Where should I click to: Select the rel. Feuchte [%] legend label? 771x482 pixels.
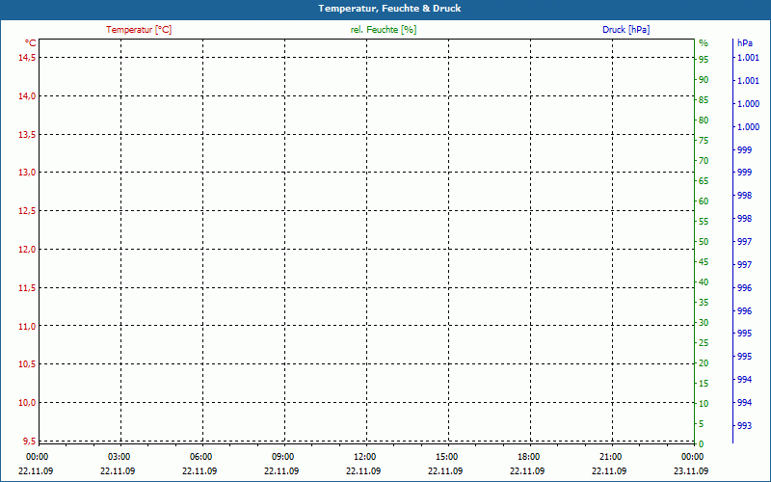pos(384,30)
